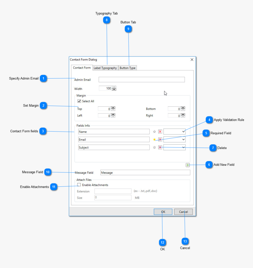253x268 pixels.
Task: Switch to the Label Typography tab
Action: click(105, 68)
